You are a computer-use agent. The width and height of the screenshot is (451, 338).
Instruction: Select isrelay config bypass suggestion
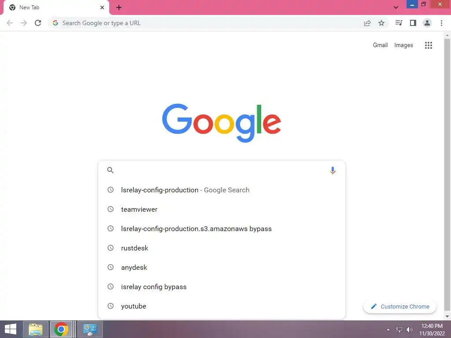(222, 287)
